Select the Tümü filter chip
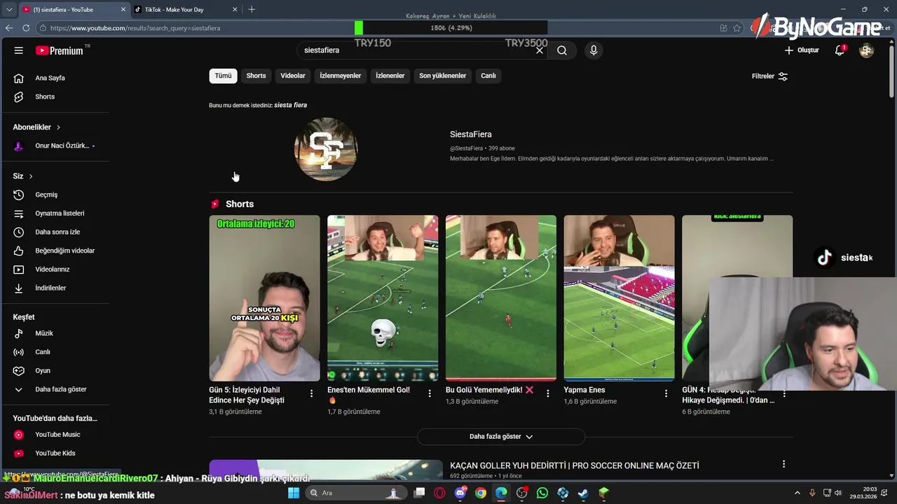The width and height of the screenshot is (897, 504). coord(223,76)
